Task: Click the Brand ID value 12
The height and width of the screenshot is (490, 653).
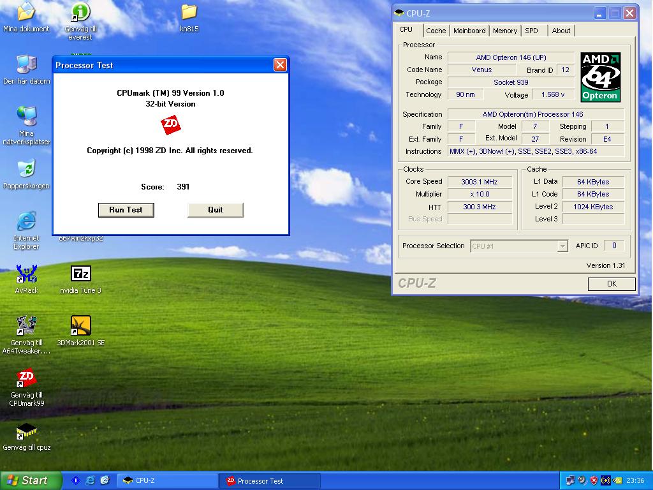Action: tap(565, 70)
